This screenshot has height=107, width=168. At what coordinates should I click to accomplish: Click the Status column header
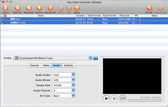point(155,16)
